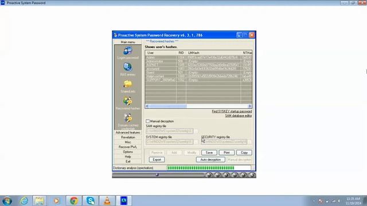367x206 pixels.
Task: Click the SYSTEM registry file path field
Action: (x=170, y=142)
